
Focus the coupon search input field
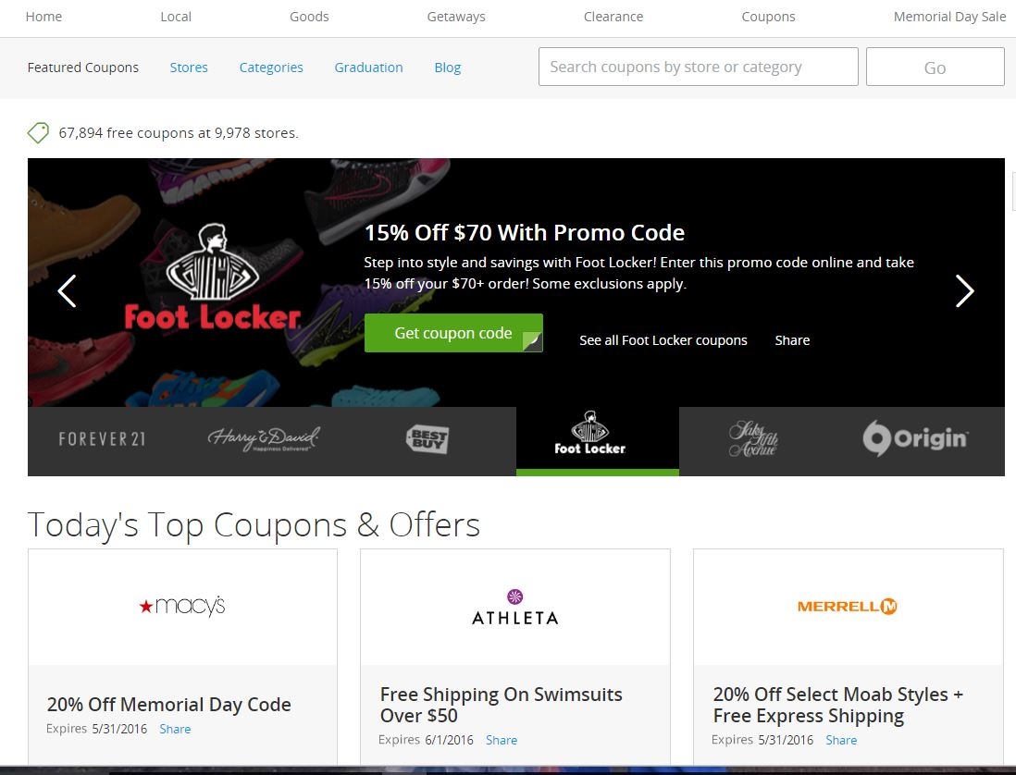pyautogui.click(x=699, y=67)
